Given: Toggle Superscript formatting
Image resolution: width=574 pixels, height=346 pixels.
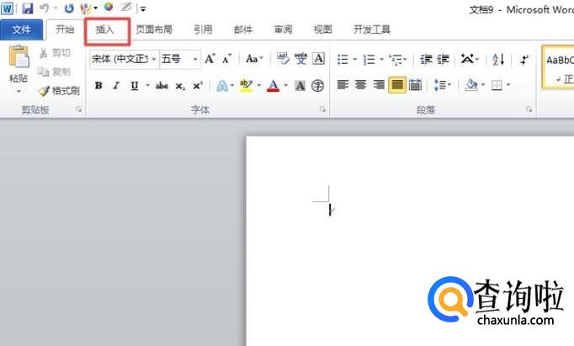Looking at the screenshot, I should point(198,86).
